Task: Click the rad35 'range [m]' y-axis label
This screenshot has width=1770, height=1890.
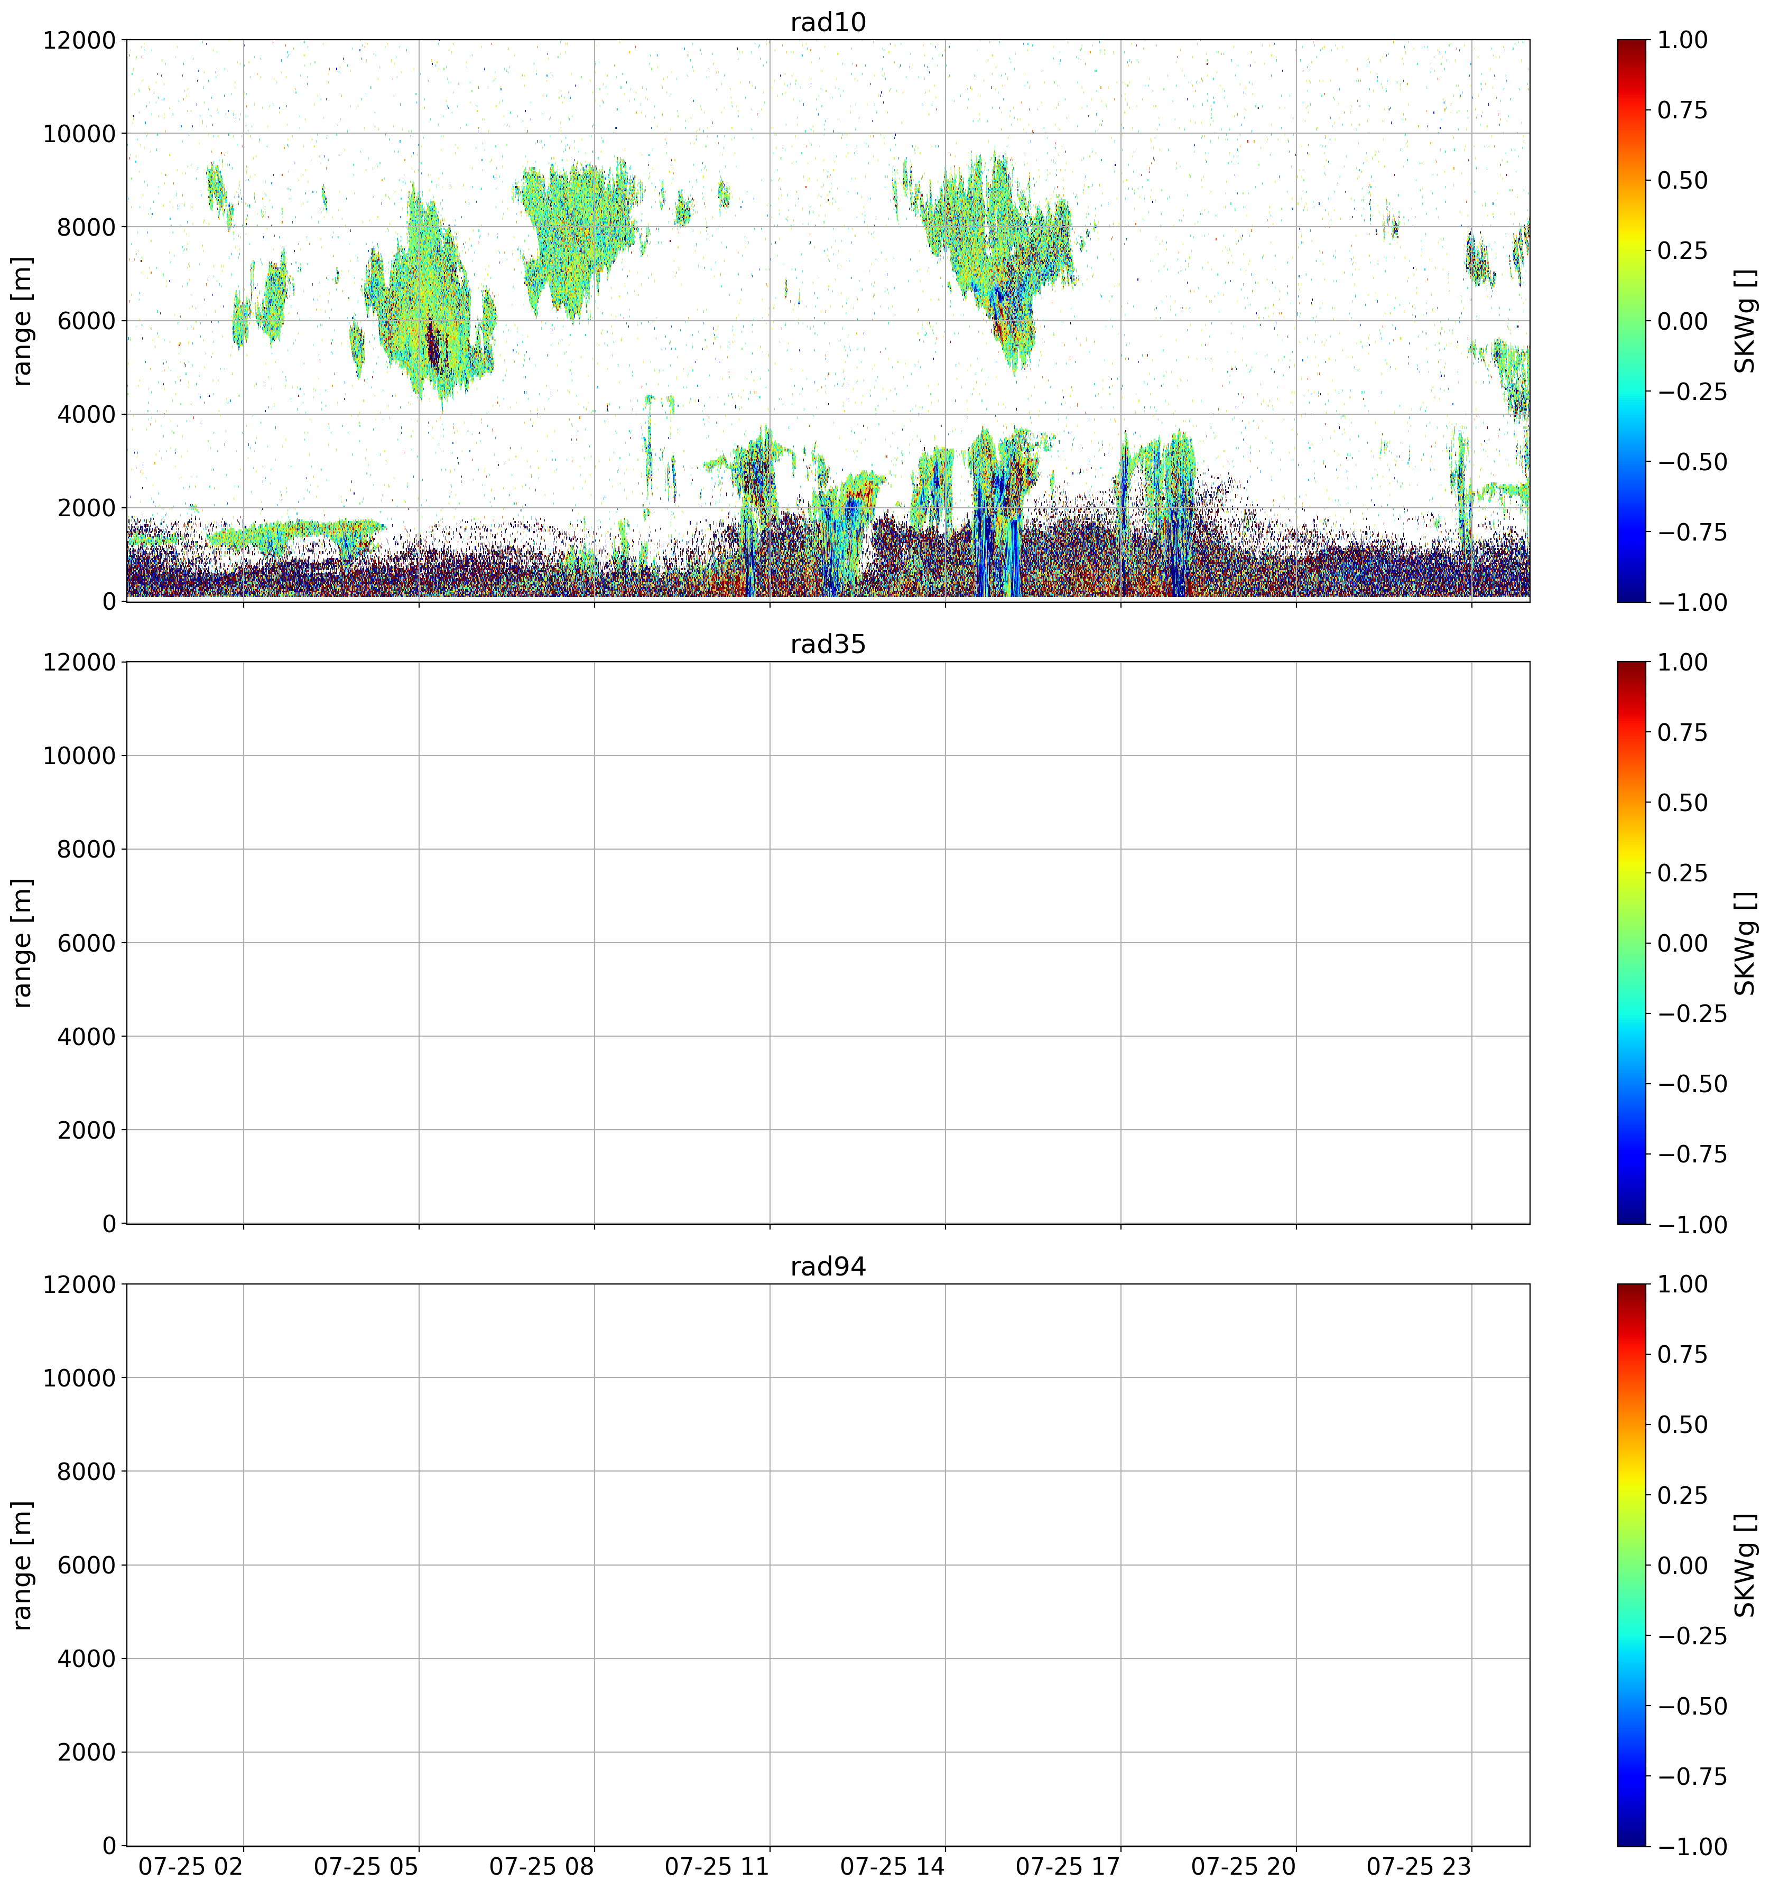Action: click(22, 942)
